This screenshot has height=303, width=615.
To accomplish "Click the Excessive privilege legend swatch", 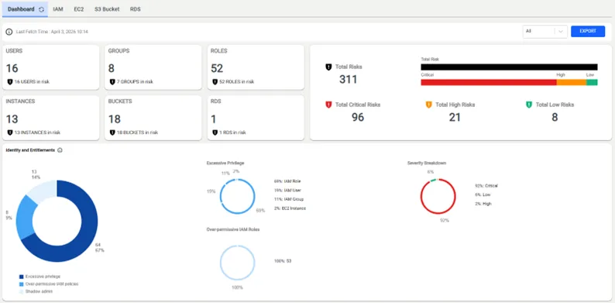I will 22,277.
